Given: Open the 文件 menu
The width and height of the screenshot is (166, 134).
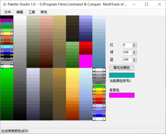Looking at the screenshot, I should [x=8, y=12].
